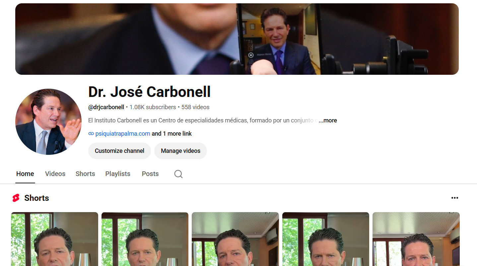Click the Shorts section heading
Image resolution: width=477 pixels, height=266 pixels.
(36, 198)
